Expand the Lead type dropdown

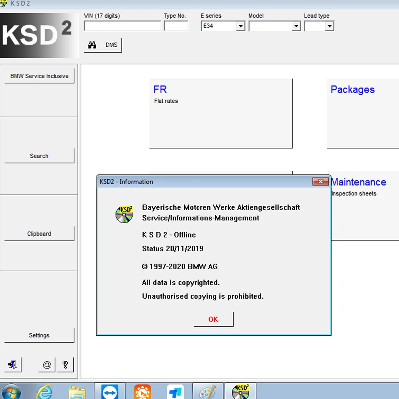(x=330, y=26)
